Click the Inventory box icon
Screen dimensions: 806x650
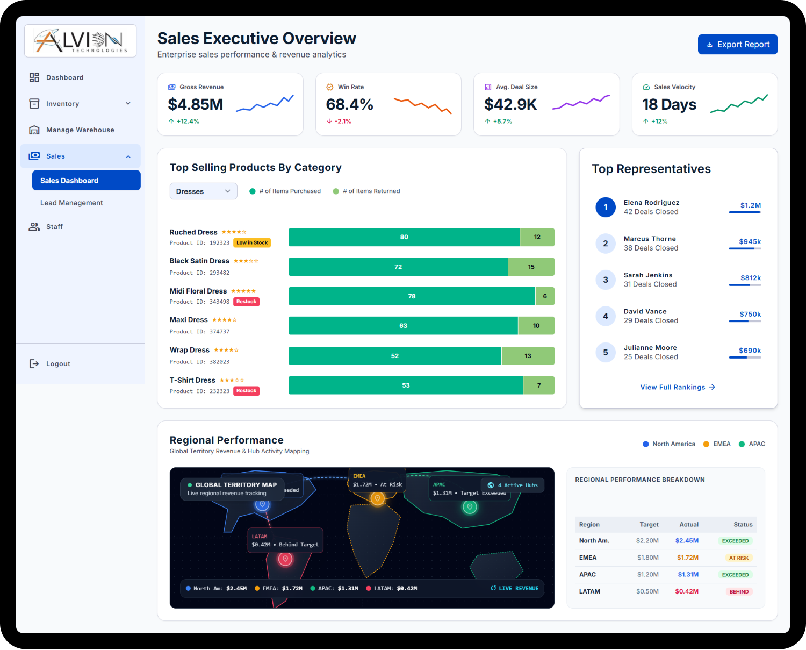point(34,104)
